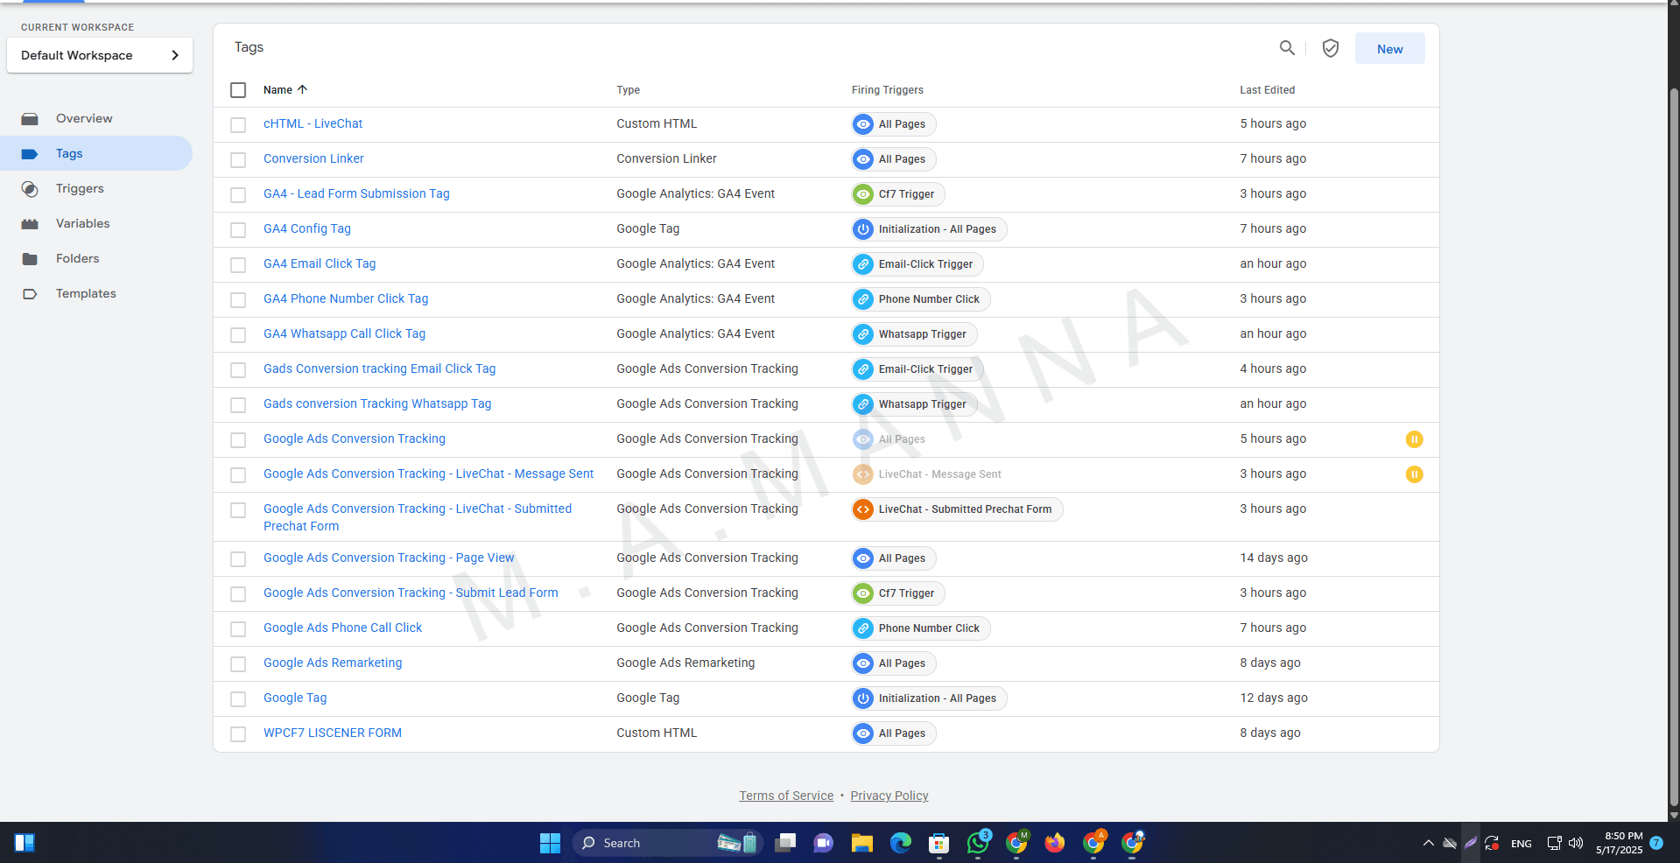Click the shield checkmark icon beside New
This screenshot has height=863, width=1680.
(1330, 48)
